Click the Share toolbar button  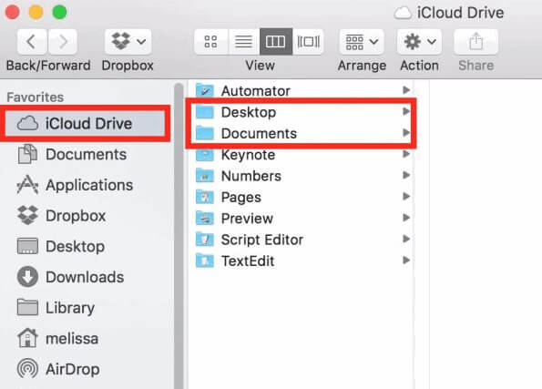(476, 42)
